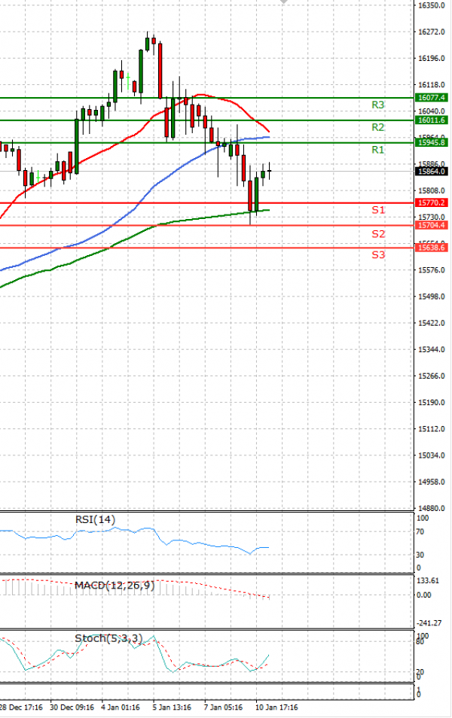Select the S1 label on the chart
452x718 pixels.
click(x=378, y=210)
